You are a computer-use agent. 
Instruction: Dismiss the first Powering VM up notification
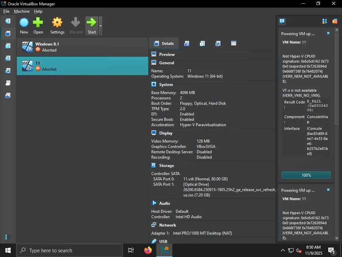(328, 33)
